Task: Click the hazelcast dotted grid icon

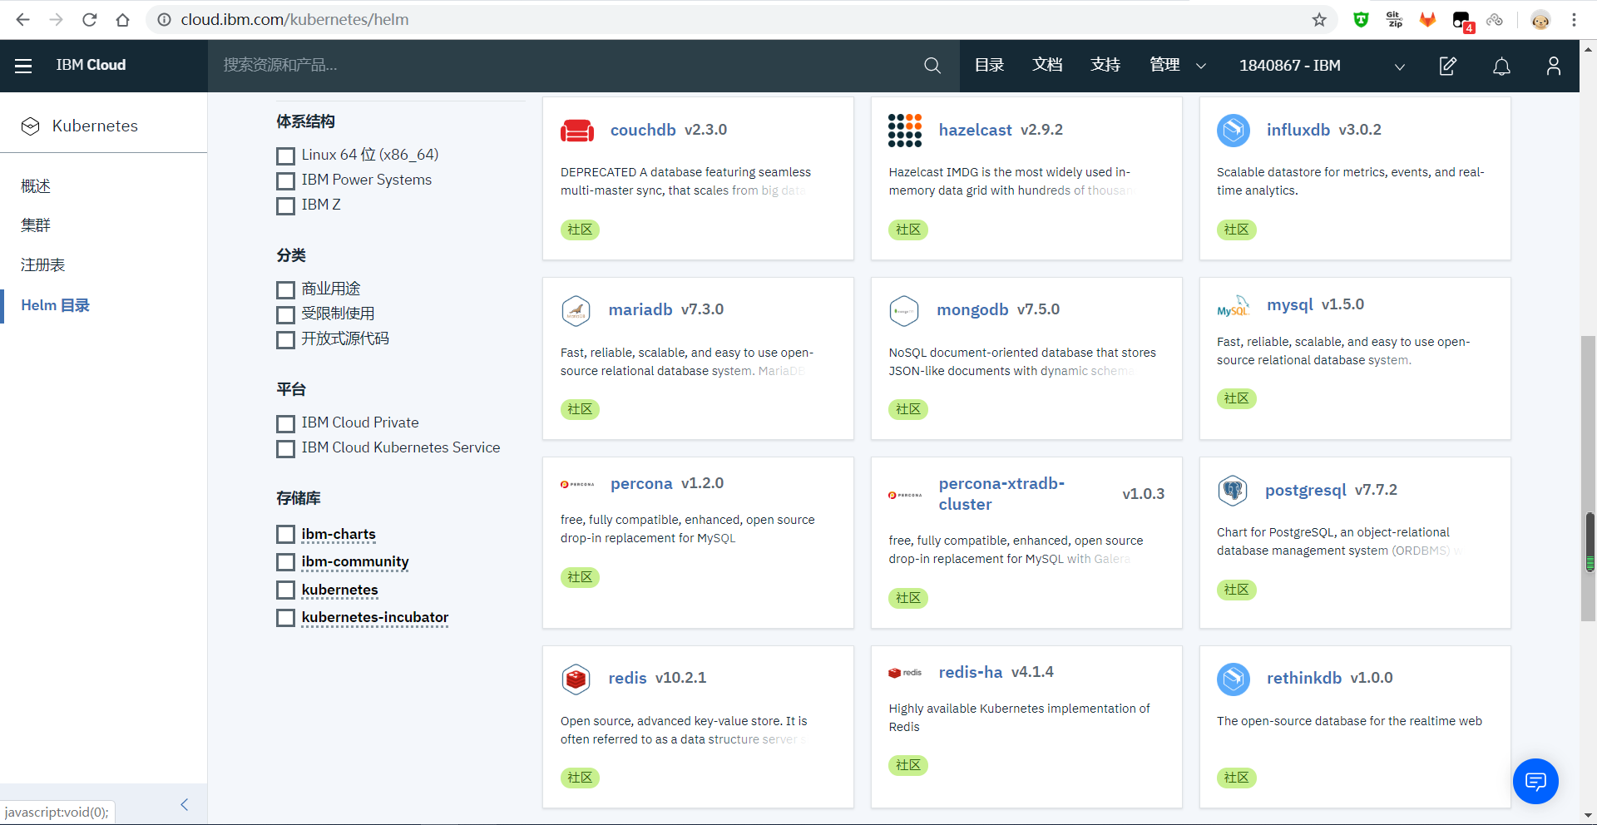Action: tap(905, 131)
